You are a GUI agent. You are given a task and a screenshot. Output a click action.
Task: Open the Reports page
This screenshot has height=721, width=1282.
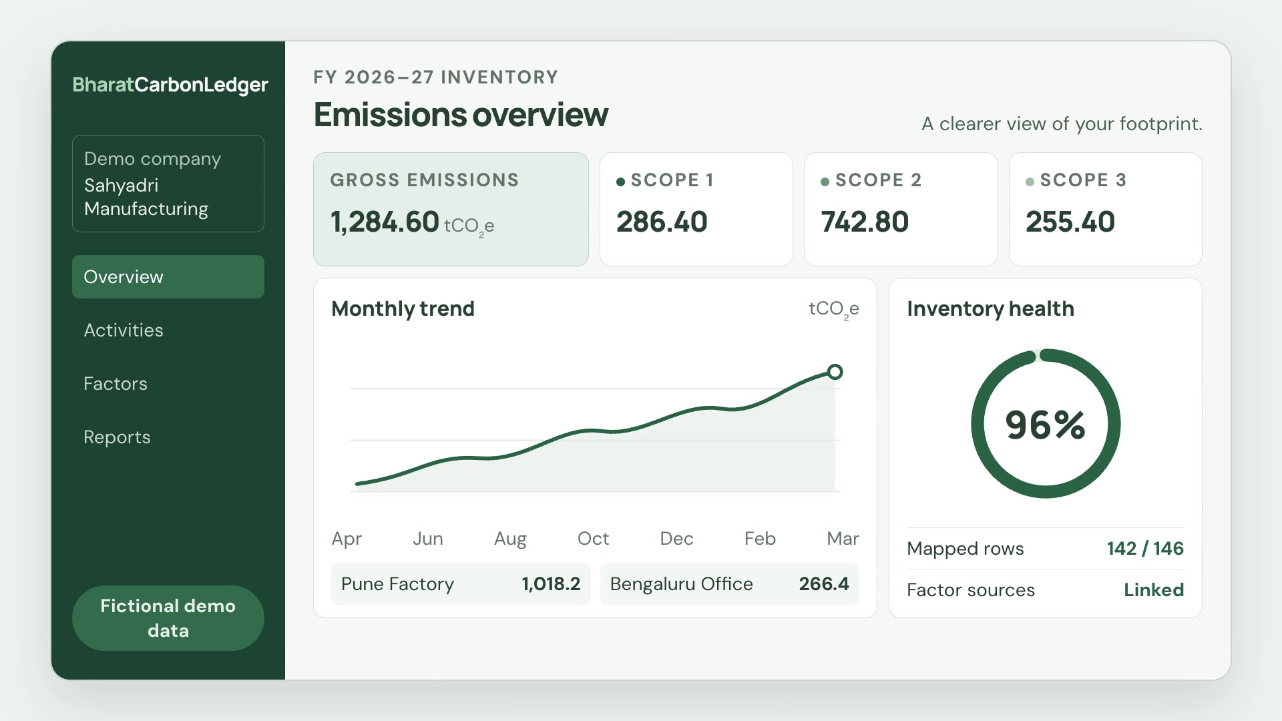[168, 437]
